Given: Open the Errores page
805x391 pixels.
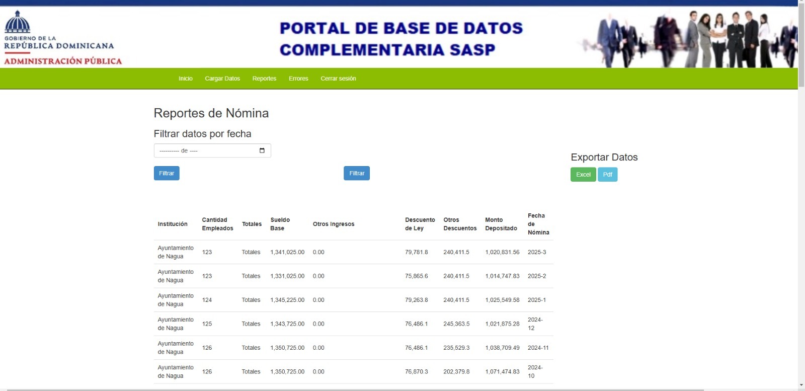Looking at the screenshot, I should point(298,79).
